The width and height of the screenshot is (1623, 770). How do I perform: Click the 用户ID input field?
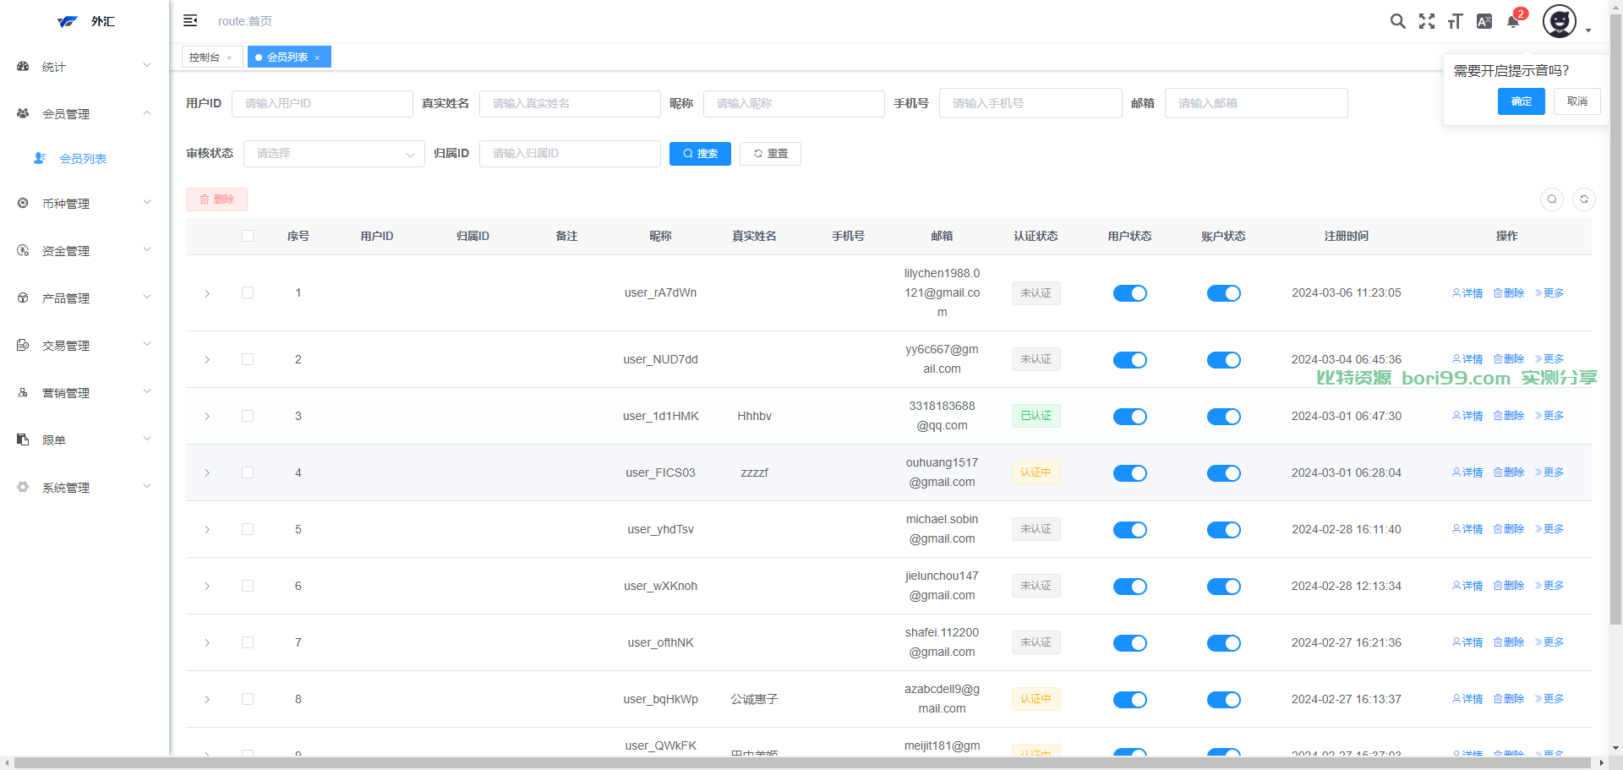322,103
